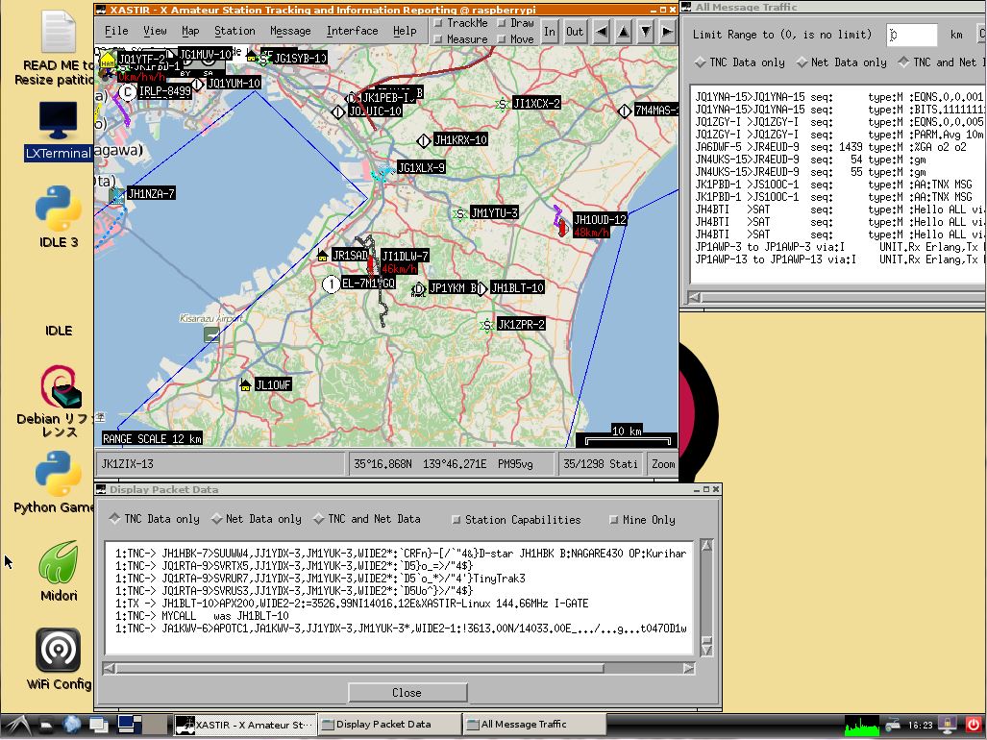Enable the TrackMe checkbox
Screen dimensions: 987x740
(438, 23)
